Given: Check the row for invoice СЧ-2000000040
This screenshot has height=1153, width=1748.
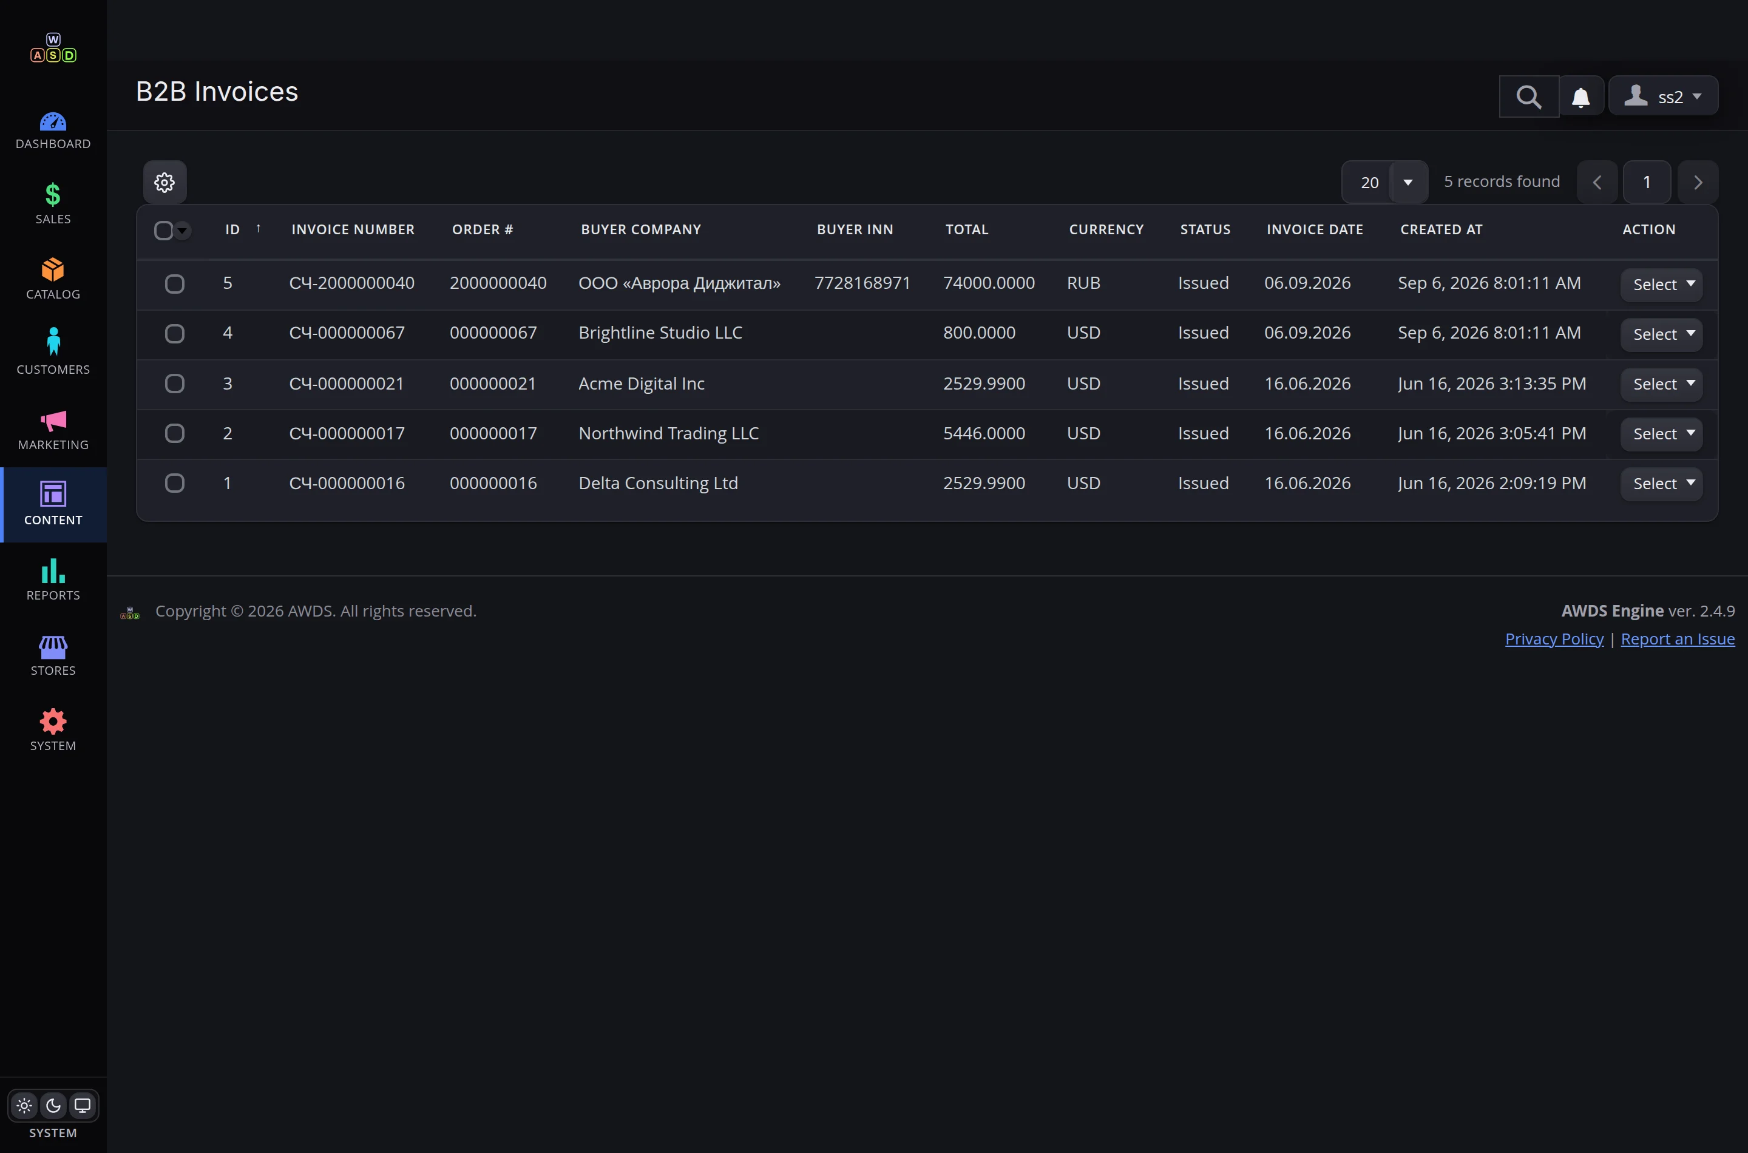Looking at the screenshot, I should [x=174, y=284].
